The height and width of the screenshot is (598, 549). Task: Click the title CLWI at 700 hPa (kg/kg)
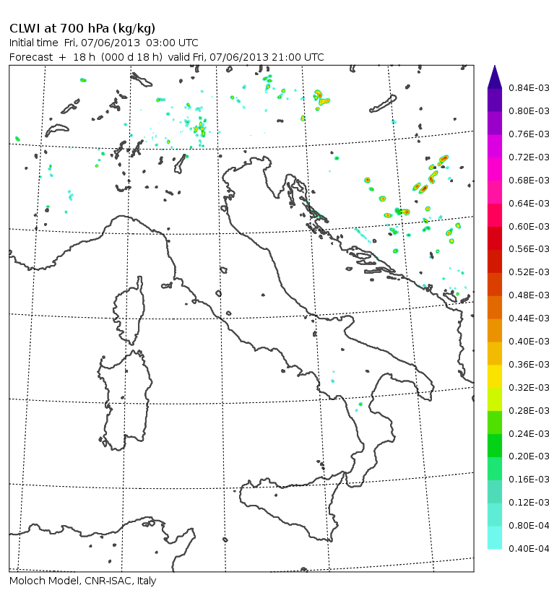point(82,29)
